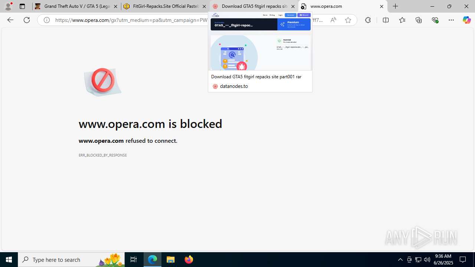Restore down the Edge window
Screen dimensions: 475x267
coord(449,6)
